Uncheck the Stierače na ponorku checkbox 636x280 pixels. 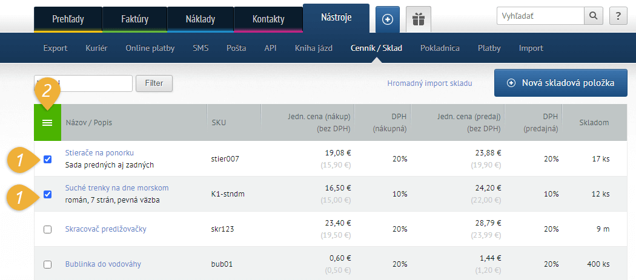point(48,160)
